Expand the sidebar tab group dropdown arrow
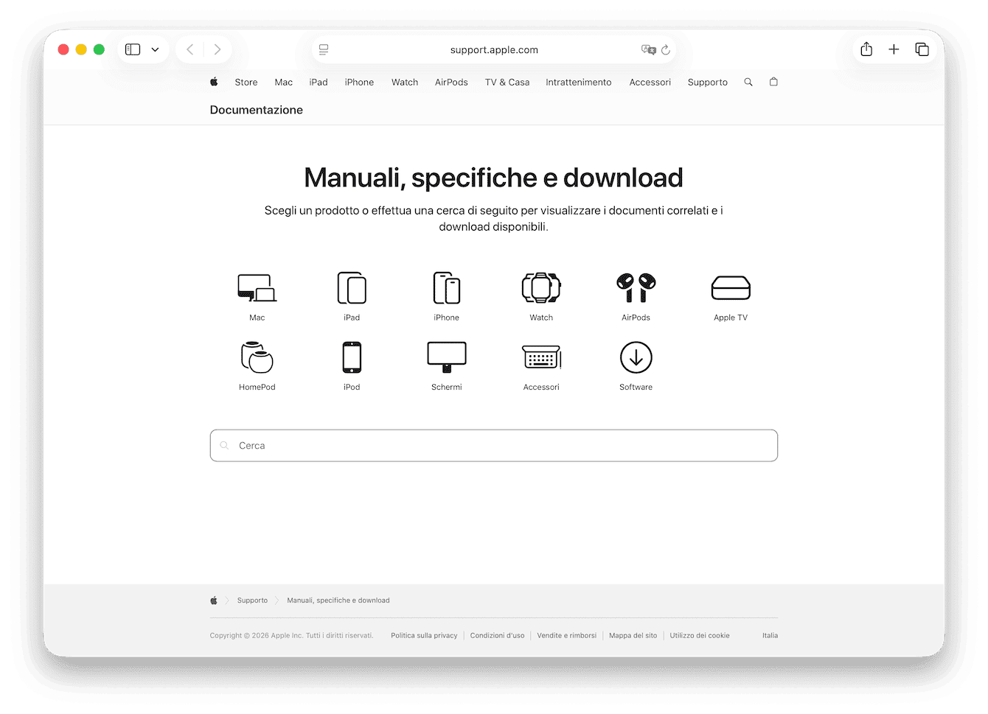This screenshot has height=714, width=988. 155,49
